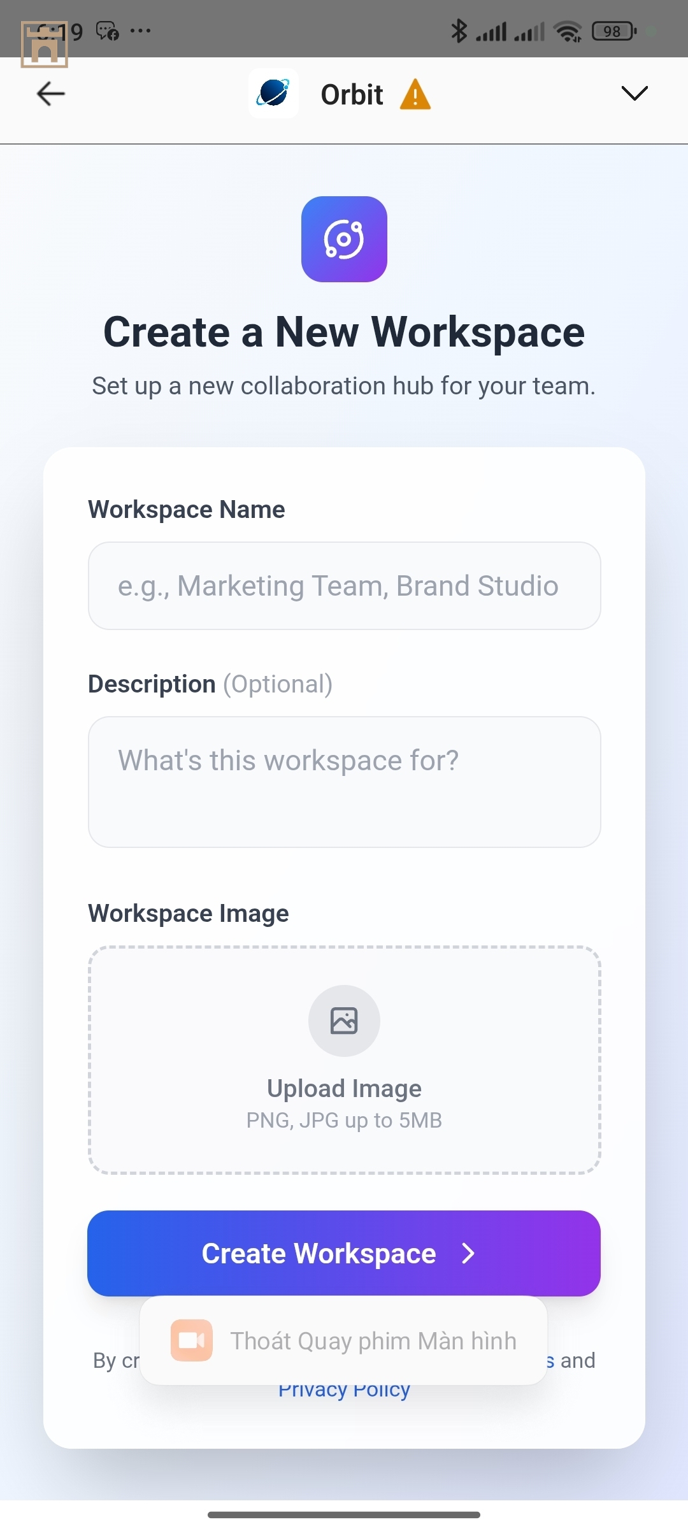Tap the three dots in status bar
Viewport: 688px width, 1529px height.
[x=140, y=31]
